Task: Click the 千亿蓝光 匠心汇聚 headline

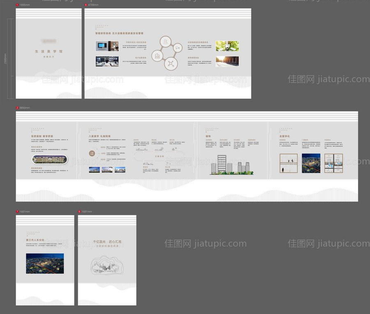Action: pos(107,242)
